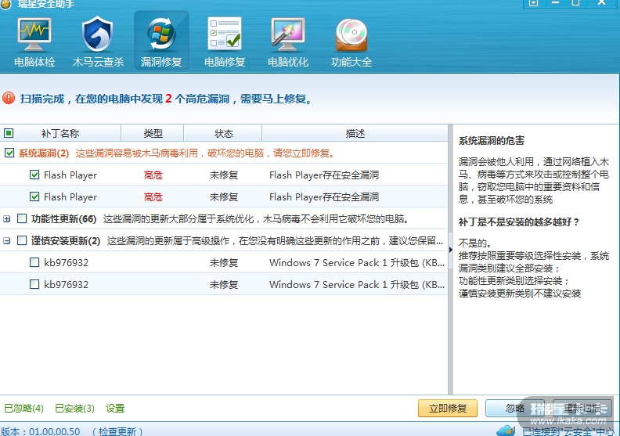The width and height of the screenshot is (620, 436).
Task: Click the 立即修复 button
Action: (448, 408)
